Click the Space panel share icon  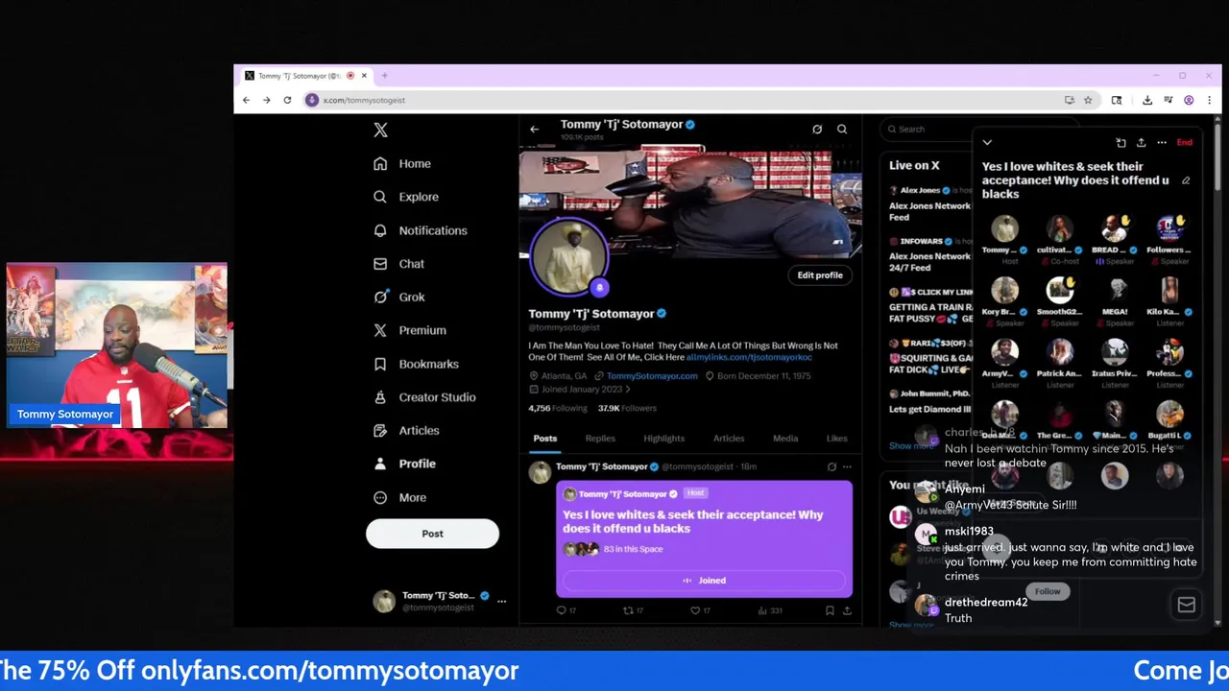click(x=1141, y=142)
